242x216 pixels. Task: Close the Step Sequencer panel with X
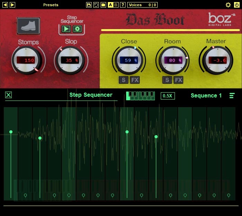click(x=9, y=95)
